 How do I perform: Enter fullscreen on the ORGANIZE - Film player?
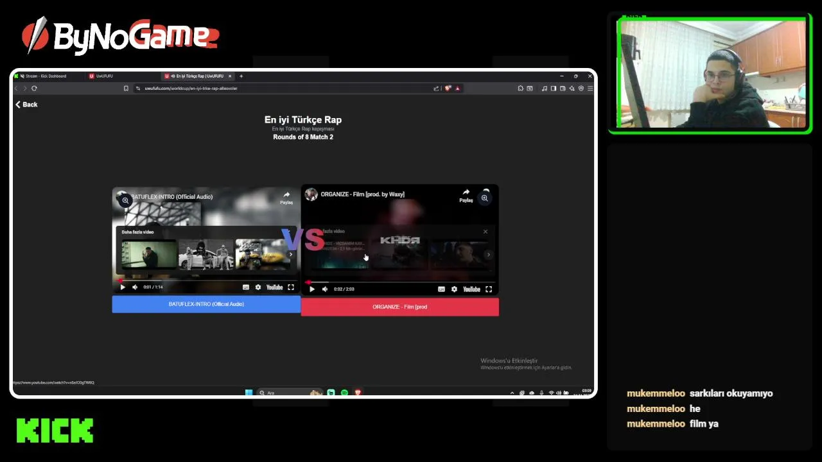click(489, 289)
